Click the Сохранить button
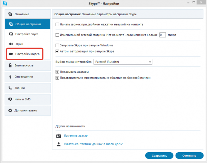This screenshot has height=163, width=207. pos(159,156)
